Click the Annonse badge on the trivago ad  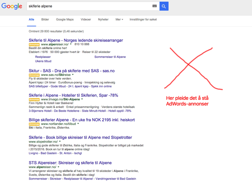(x=34, y=99)
